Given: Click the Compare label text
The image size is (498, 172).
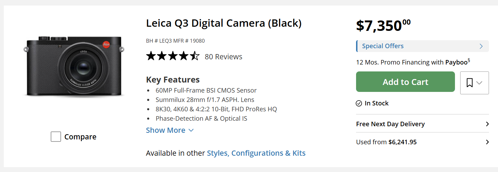Looking at the screenshot, I should pyautogui.click(x=80, y=137).
